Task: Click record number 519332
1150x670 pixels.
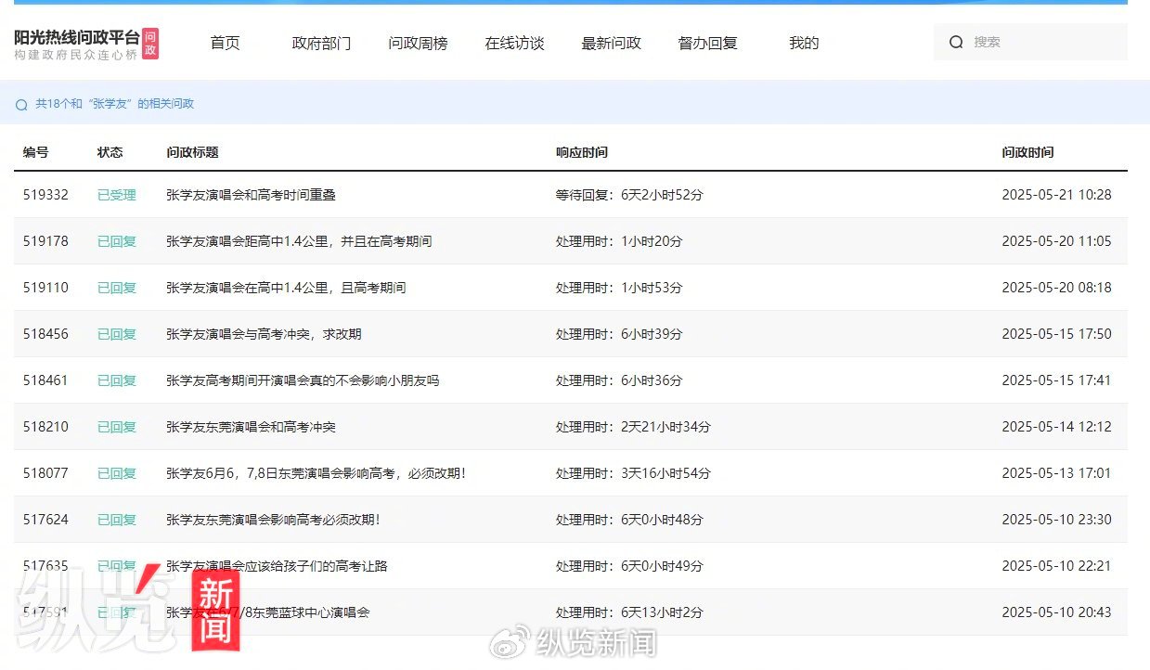Action: tap(45, 195)
